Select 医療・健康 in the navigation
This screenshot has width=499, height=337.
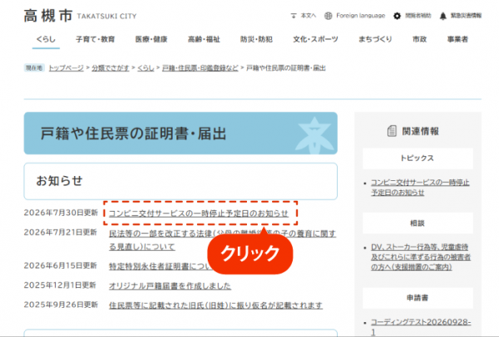(151, 39)
